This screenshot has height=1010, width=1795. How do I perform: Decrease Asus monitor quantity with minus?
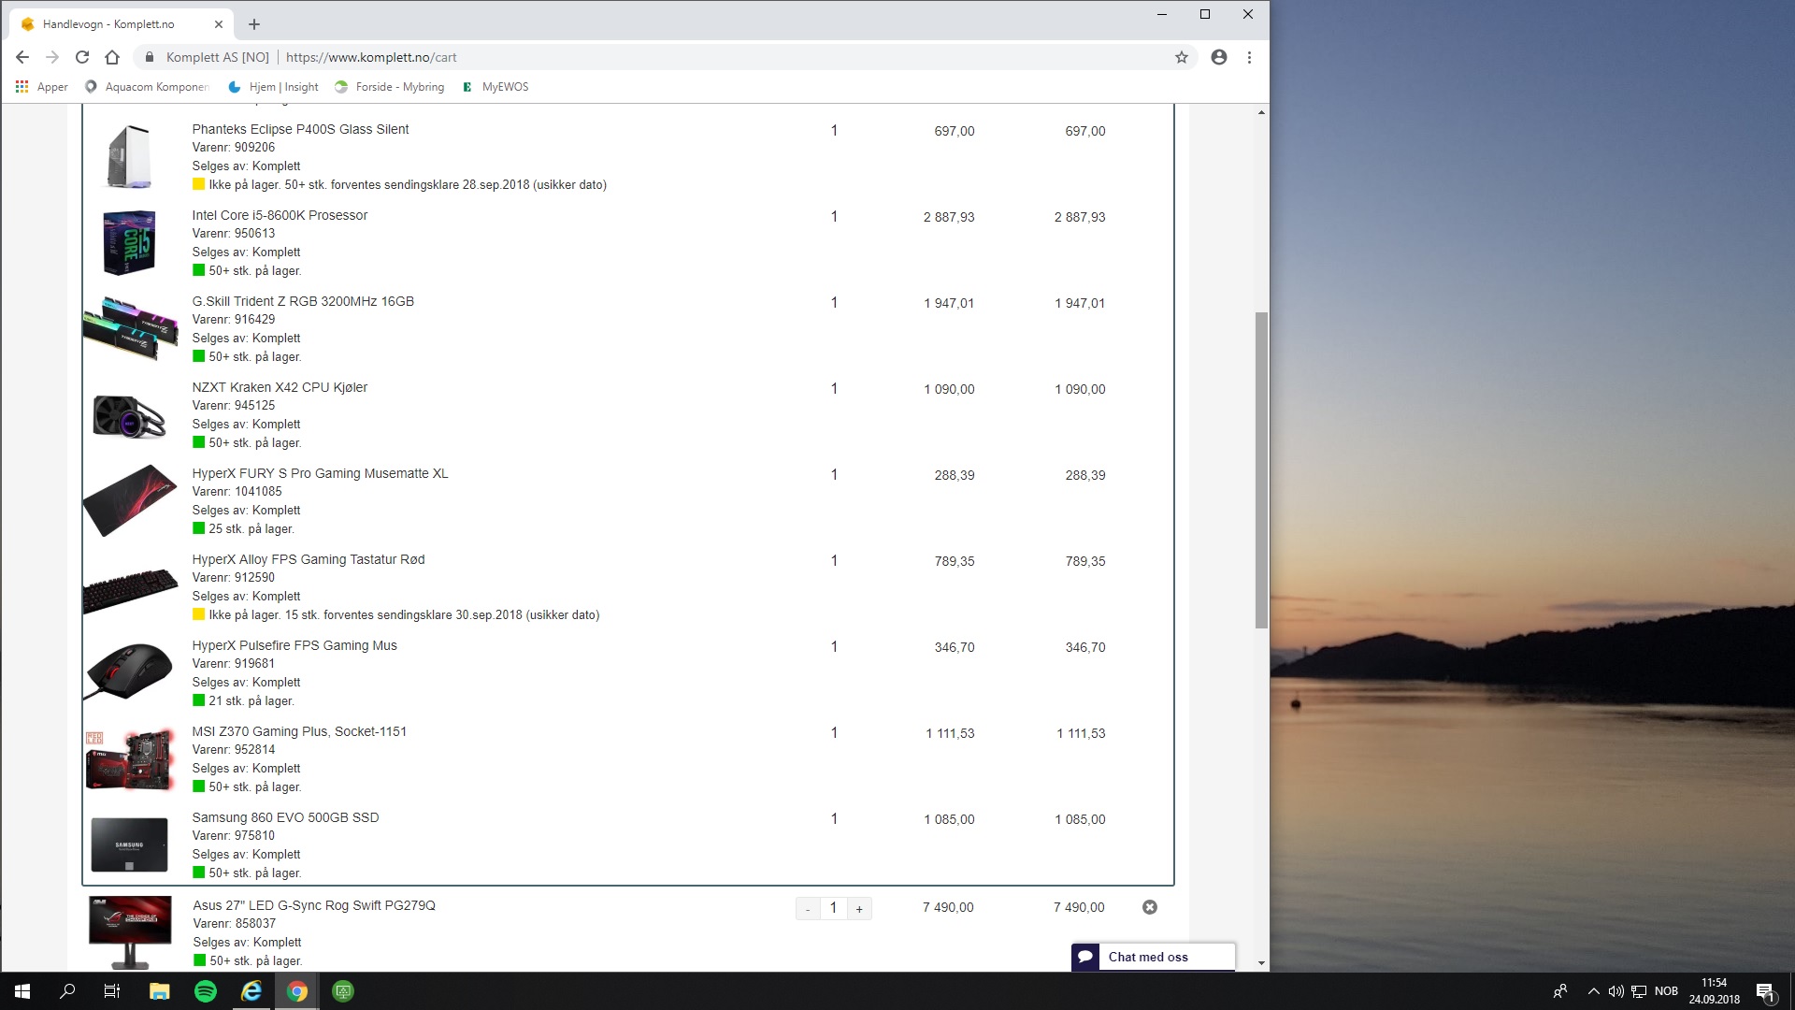(808, 908)
